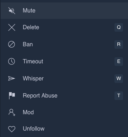Click the Q shortcut badge
Viewport: 128px width, 137px height.
click(x=119, y=27)
